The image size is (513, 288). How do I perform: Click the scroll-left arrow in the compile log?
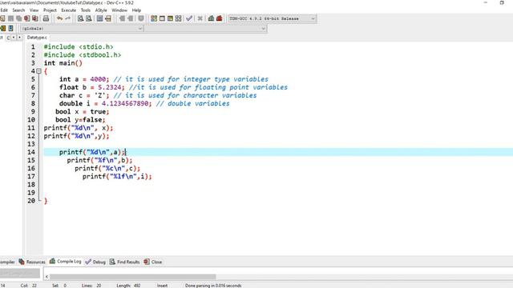coord(46,277)
